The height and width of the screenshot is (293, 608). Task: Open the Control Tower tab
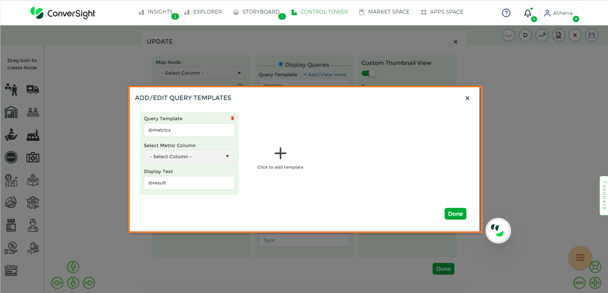coord(320,12)
